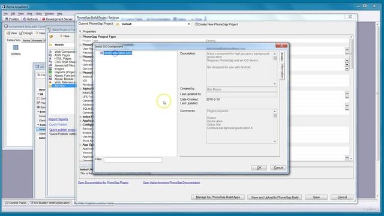Viewport: 384px width, 216px height.
Task: Open Alpha Anywhere PhoneGap Documentation link
Action: coord(172,182)
